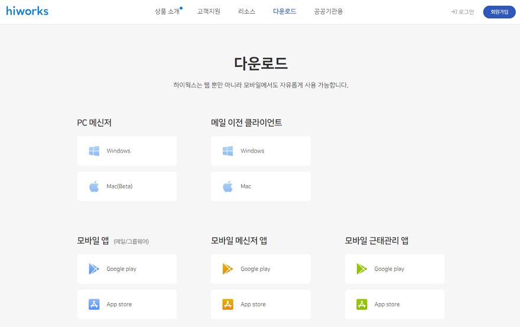Open Google play card for 모바일 메신저 앱

pos(261,269)
